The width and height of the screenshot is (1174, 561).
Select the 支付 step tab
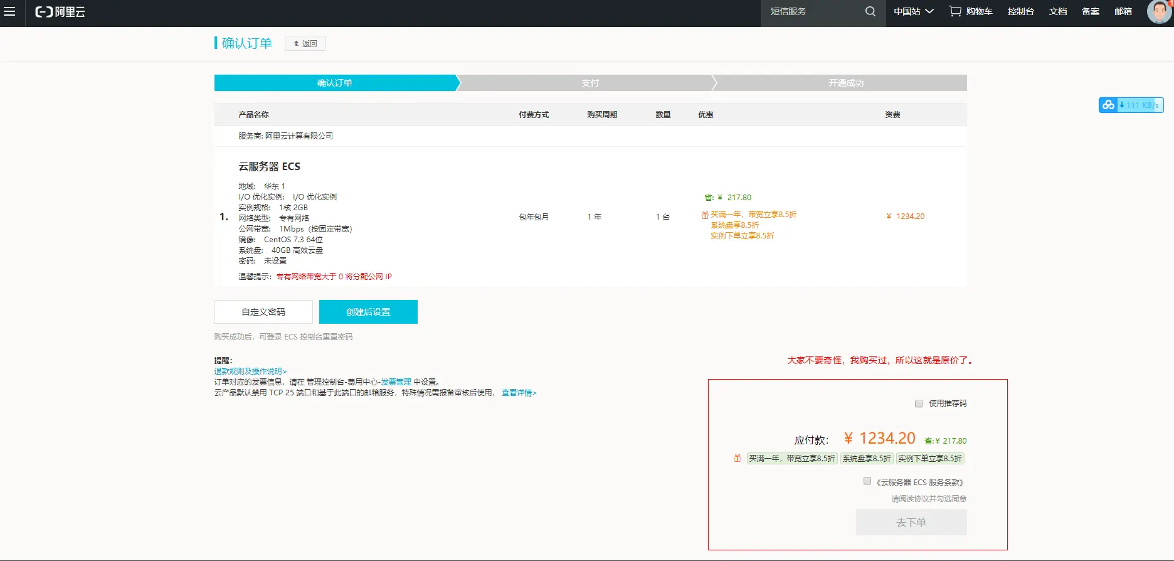click(590, 83)
